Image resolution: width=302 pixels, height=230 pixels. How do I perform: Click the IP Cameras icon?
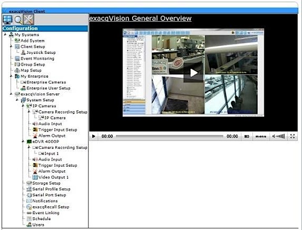(x=29, y=106)
